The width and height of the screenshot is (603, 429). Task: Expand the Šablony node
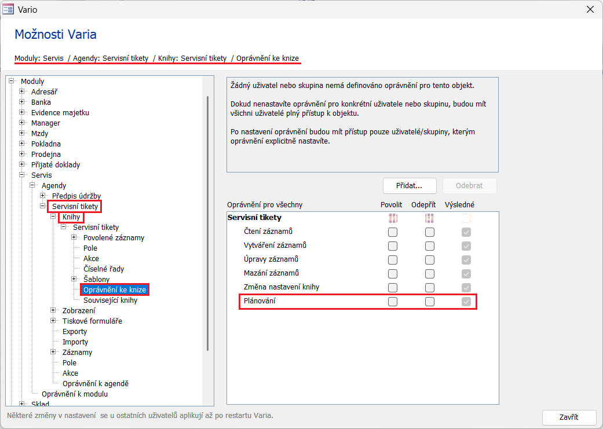pyautogui.click(x=74, y=280)
